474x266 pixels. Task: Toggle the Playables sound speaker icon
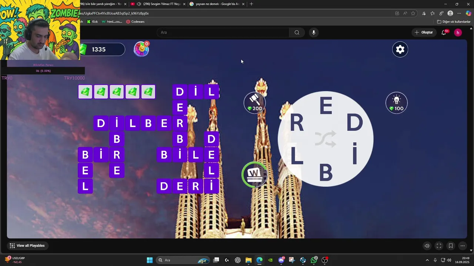pos(427,246)
